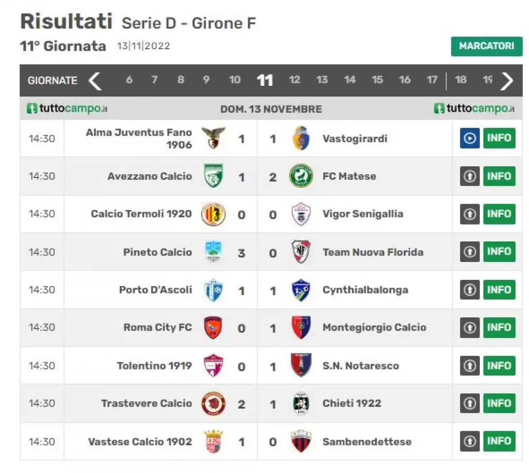
Task: Open the Vigor Senigallia team link
Action: pos(362,214)
